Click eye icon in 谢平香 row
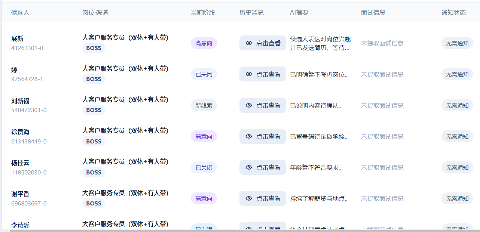Image resolution: width=480 pixels, height=232 pixels. pos(249,198)
